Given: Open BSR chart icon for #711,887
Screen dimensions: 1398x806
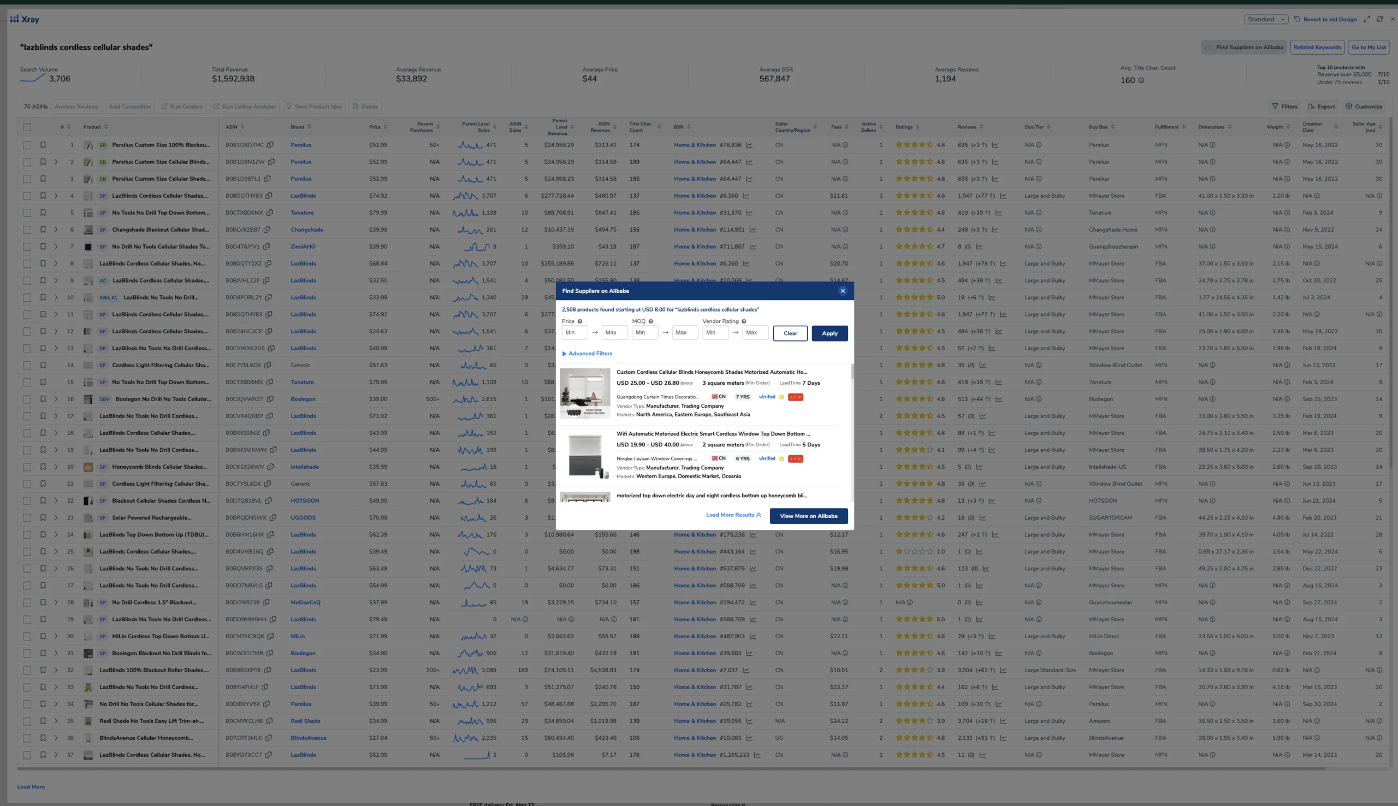Looking at the screenshot, I should click(753, 246).
